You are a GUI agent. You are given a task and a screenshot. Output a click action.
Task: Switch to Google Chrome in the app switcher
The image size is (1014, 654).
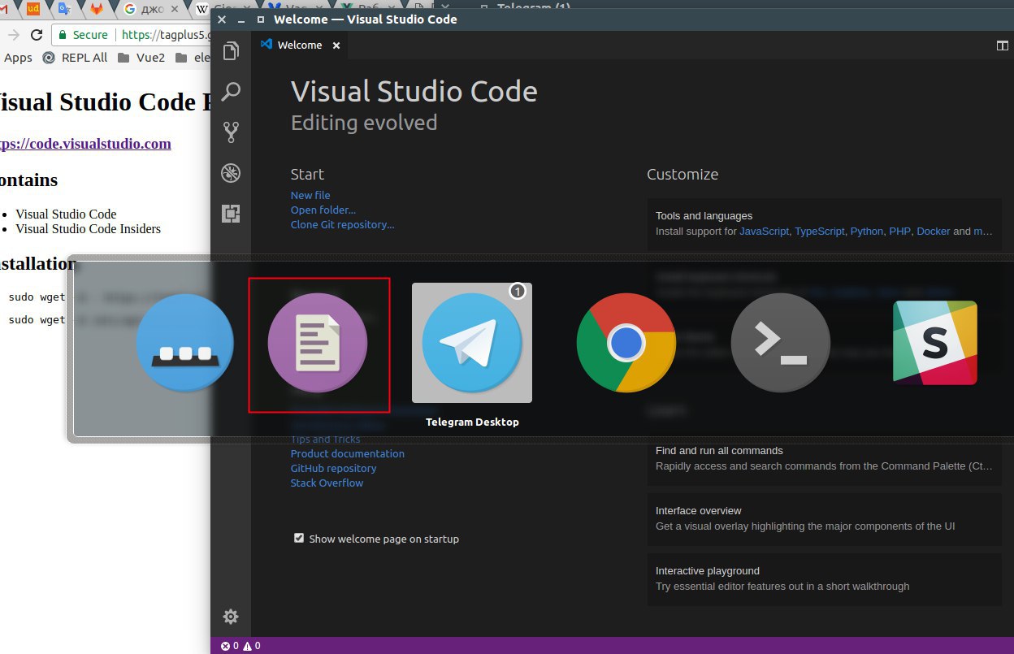626,344
